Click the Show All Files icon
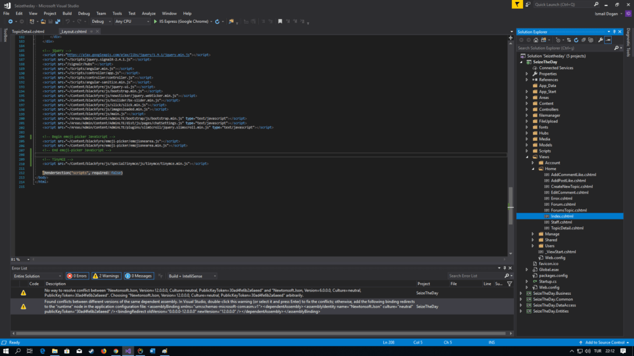Image resolution: width=634 pixels, height=356 pixels. (591, 40)
